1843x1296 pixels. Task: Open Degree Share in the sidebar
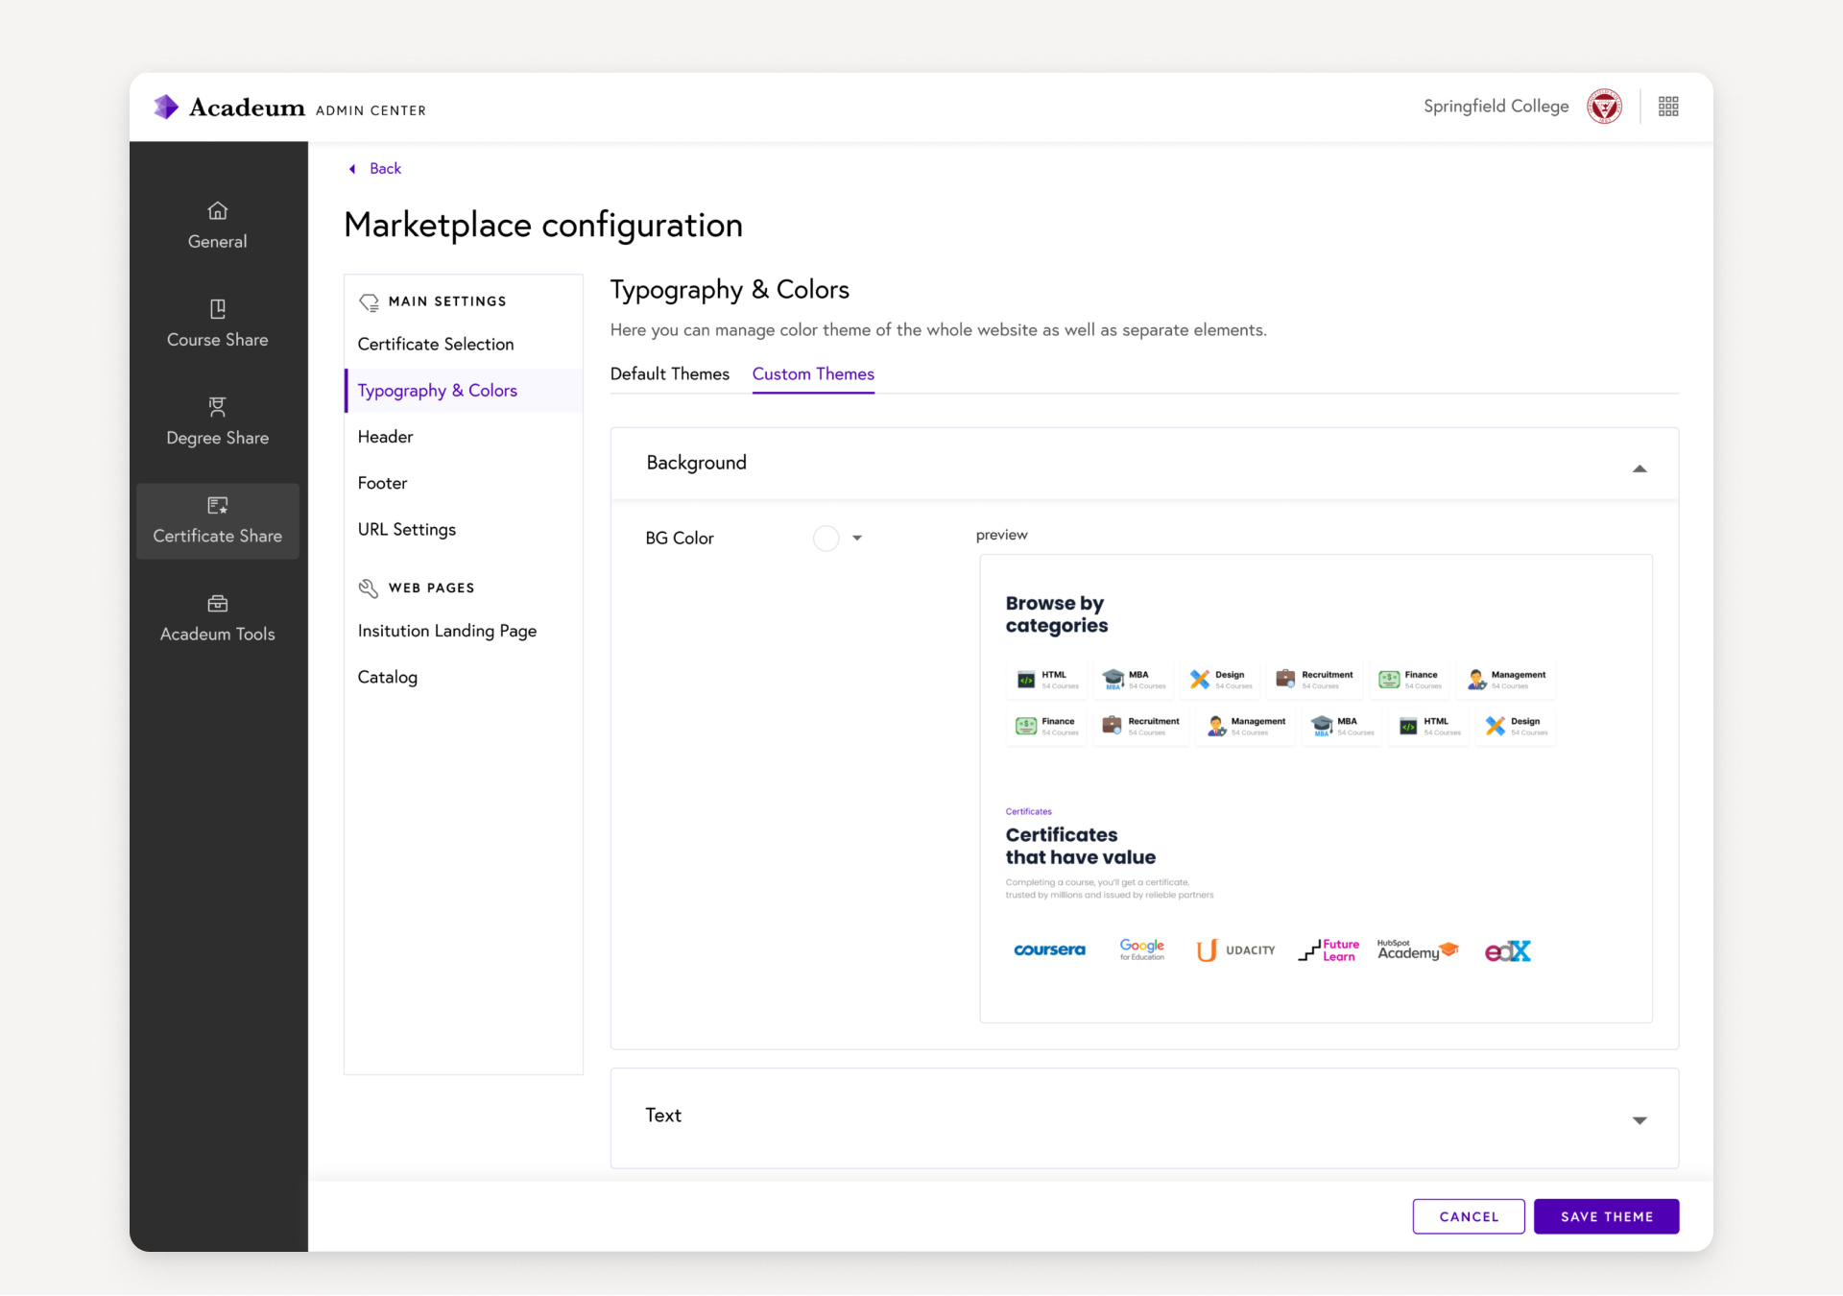point(217,421)
